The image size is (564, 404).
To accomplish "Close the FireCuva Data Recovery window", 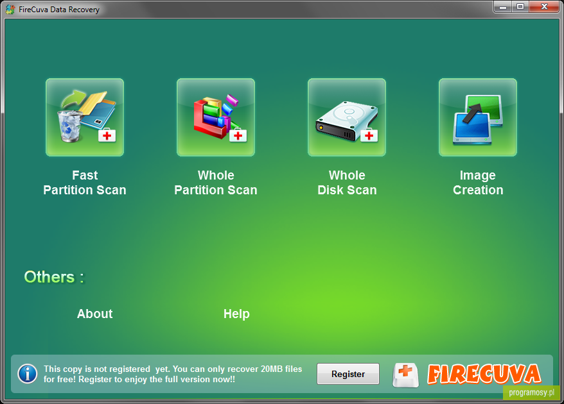I will tap(544, 7).
